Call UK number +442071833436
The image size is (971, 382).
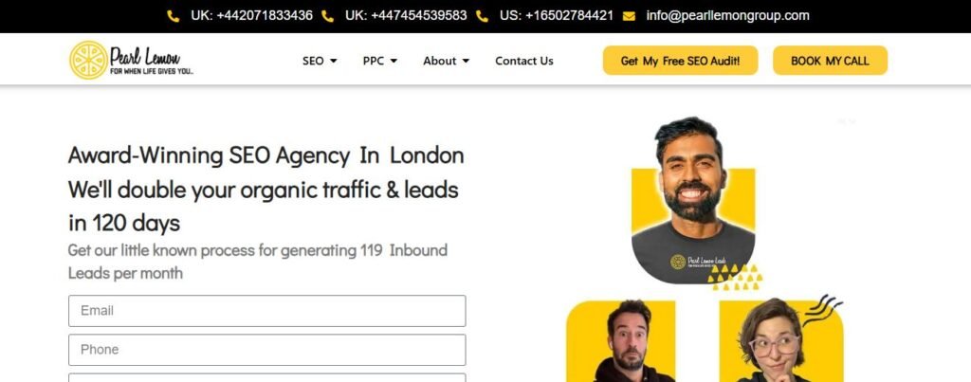tap(251, 15)
